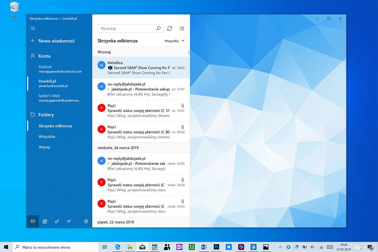Enter selection mode with the checklist icon
Image resolution: width=378 pixels, height=252 pixels.
tap(181, 28)
